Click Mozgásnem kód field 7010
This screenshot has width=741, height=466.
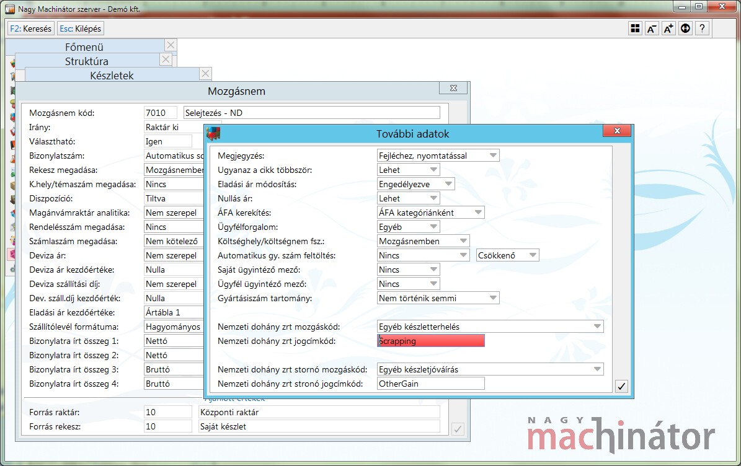[x=160, y=113]
